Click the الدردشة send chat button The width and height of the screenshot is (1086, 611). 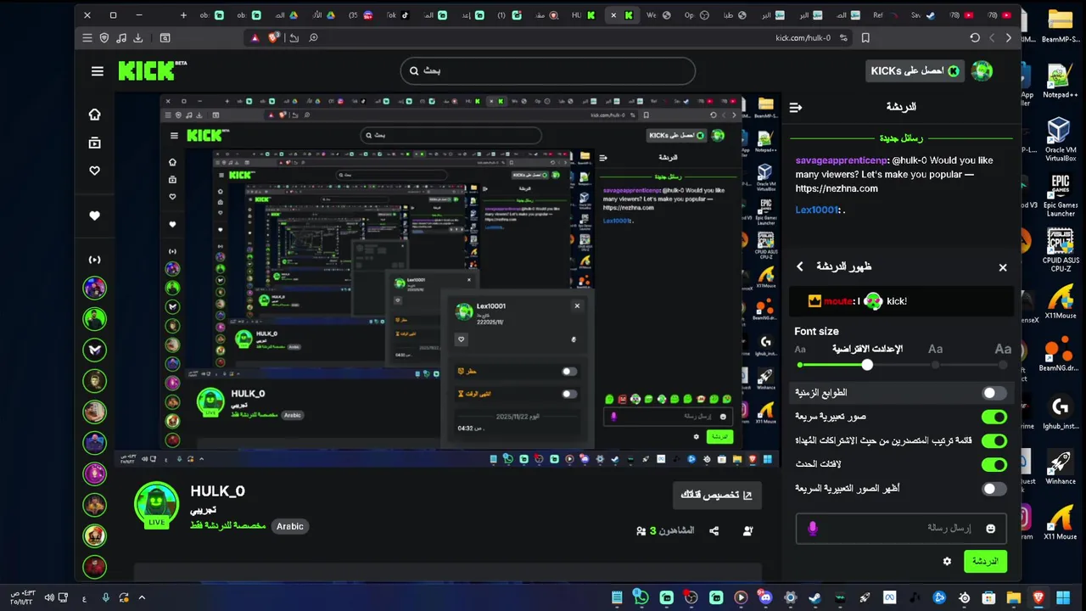985,561
